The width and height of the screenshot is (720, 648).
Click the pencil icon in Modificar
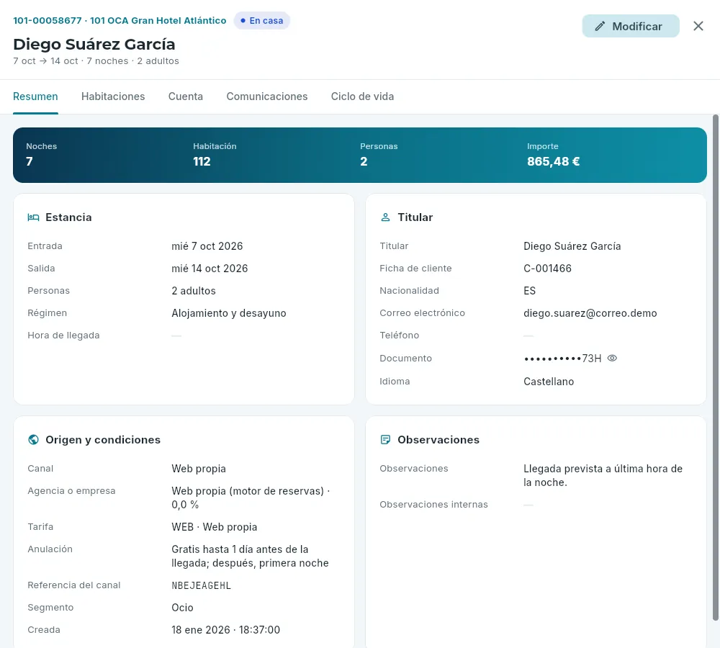point(600,26)
